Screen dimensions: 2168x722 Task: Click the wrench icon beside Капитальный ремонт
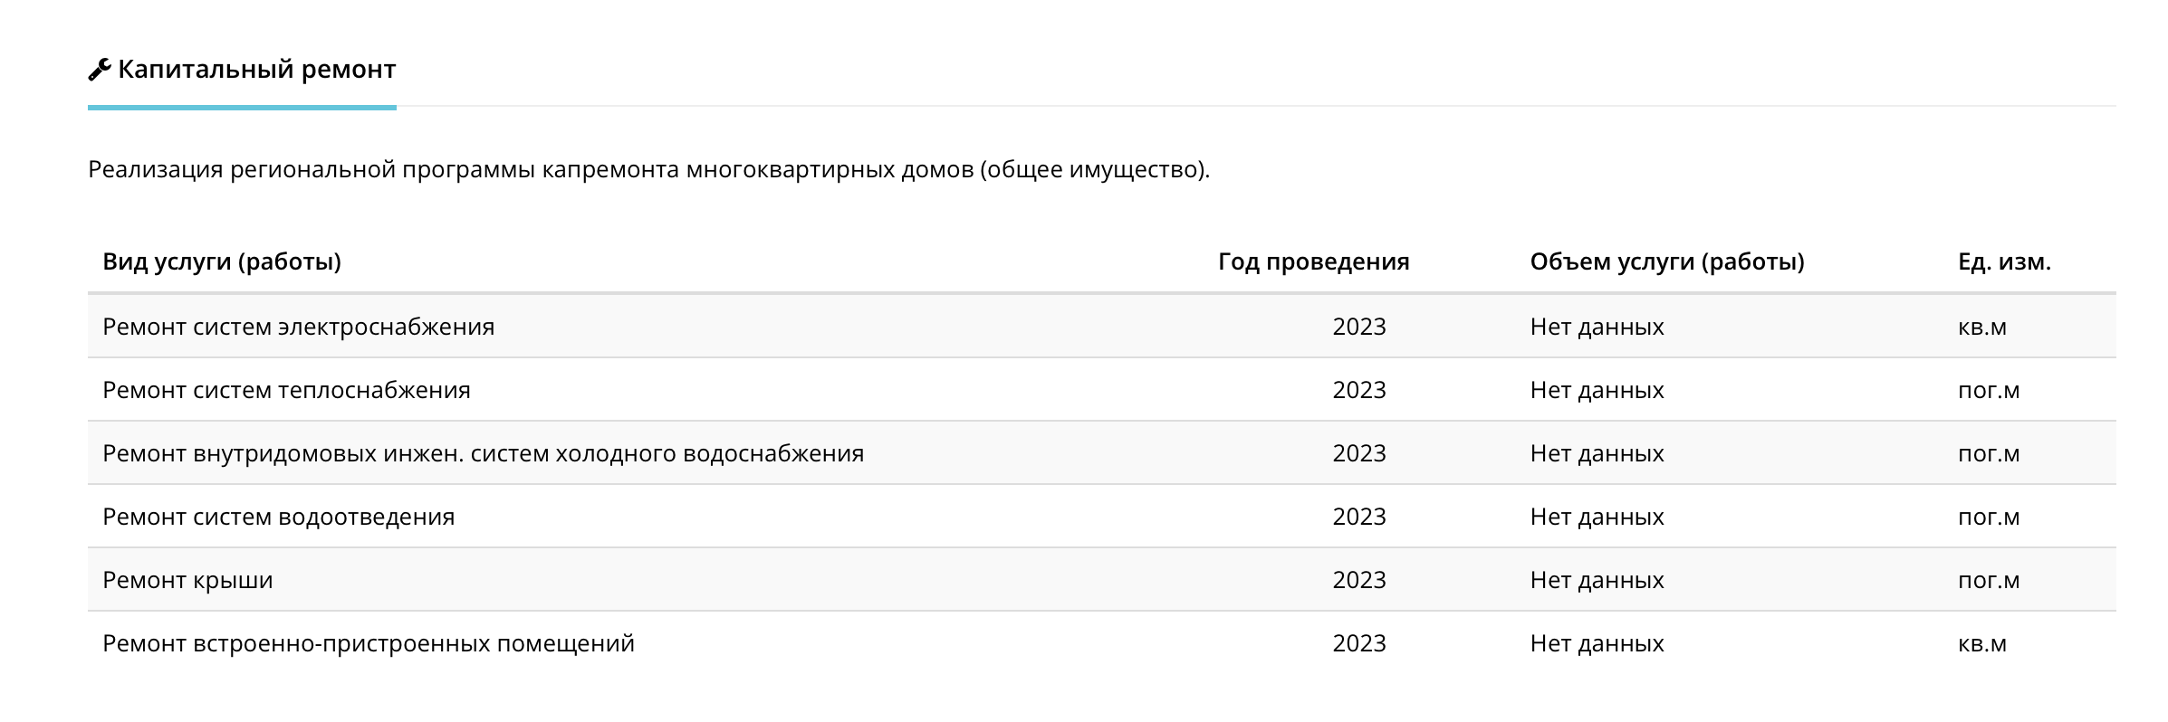click(x=100, y=70)
